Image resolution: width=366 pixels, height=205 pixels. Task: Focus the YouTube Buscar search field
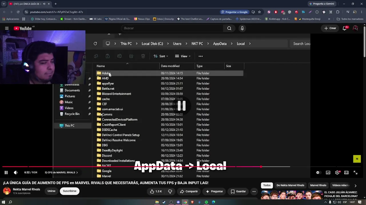point(173,28)
